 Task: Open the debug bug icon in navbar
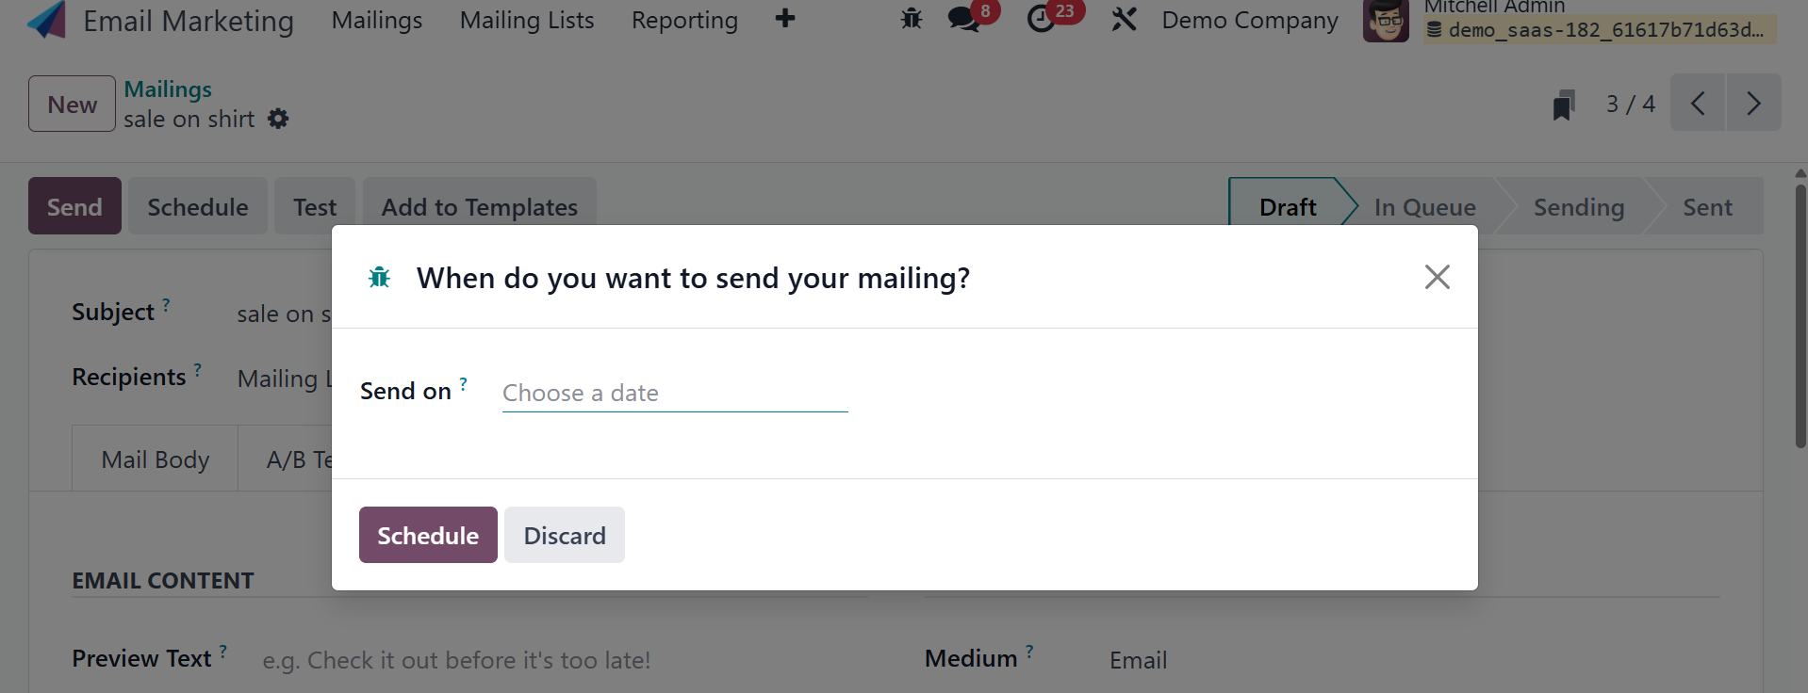(911, 19)
